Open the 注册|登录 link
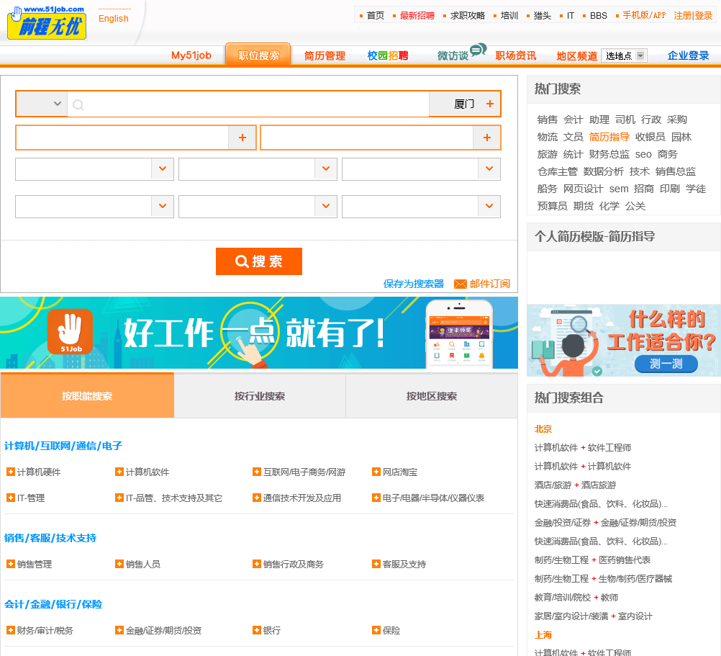Viewport: 721px width, 656px height. click(693, 16)
